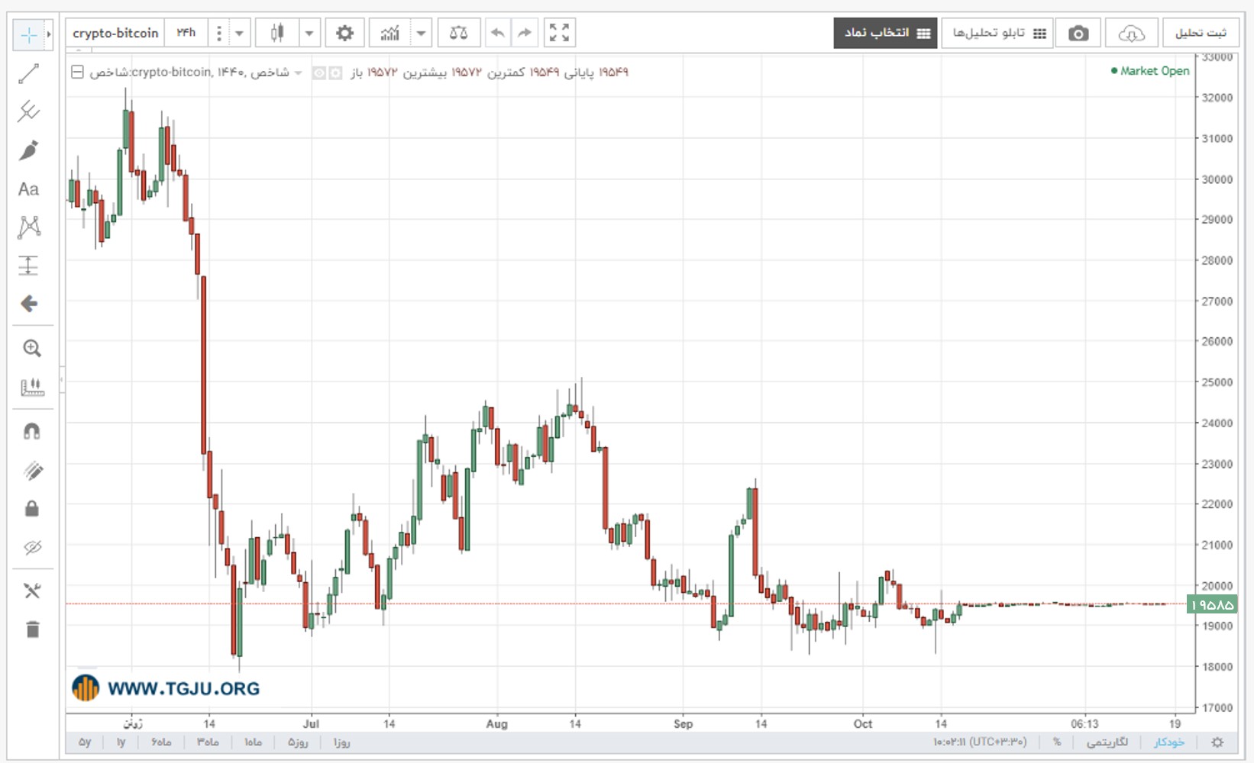Click the trash remove drawings icon
This screenshot has width=1254, height=763.
[32, 629]
